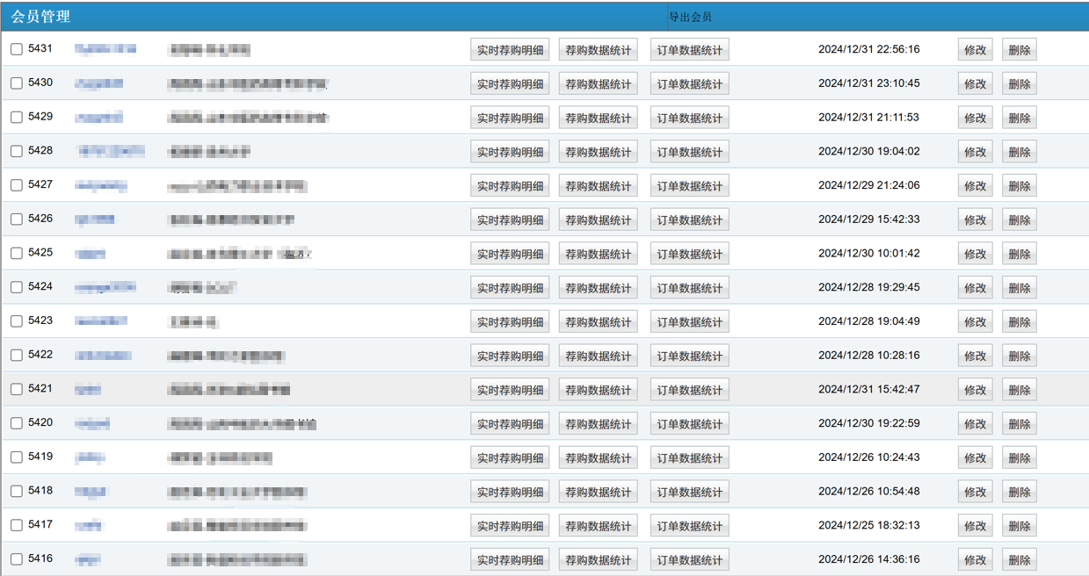The height and width of the screenshot is (576, 1089).
Task: Click 荐购数据统计 in row 5424
Action: tap(598, 288)
